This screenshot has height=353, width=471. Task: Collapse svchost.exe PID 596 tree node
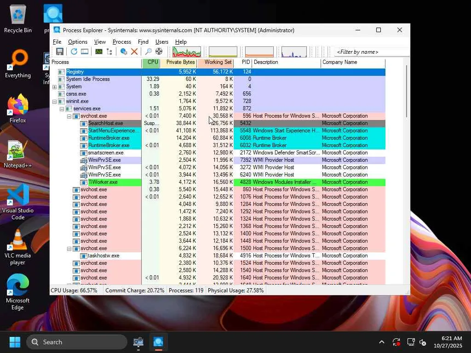pyautogui.click(x=69, y=116)
